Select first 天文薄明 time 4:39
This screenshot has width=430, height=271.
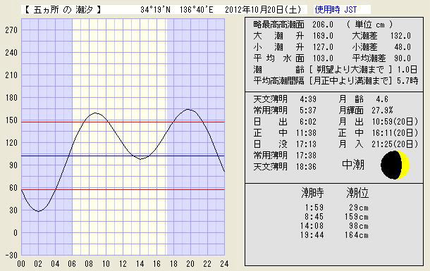pos(308,99)
